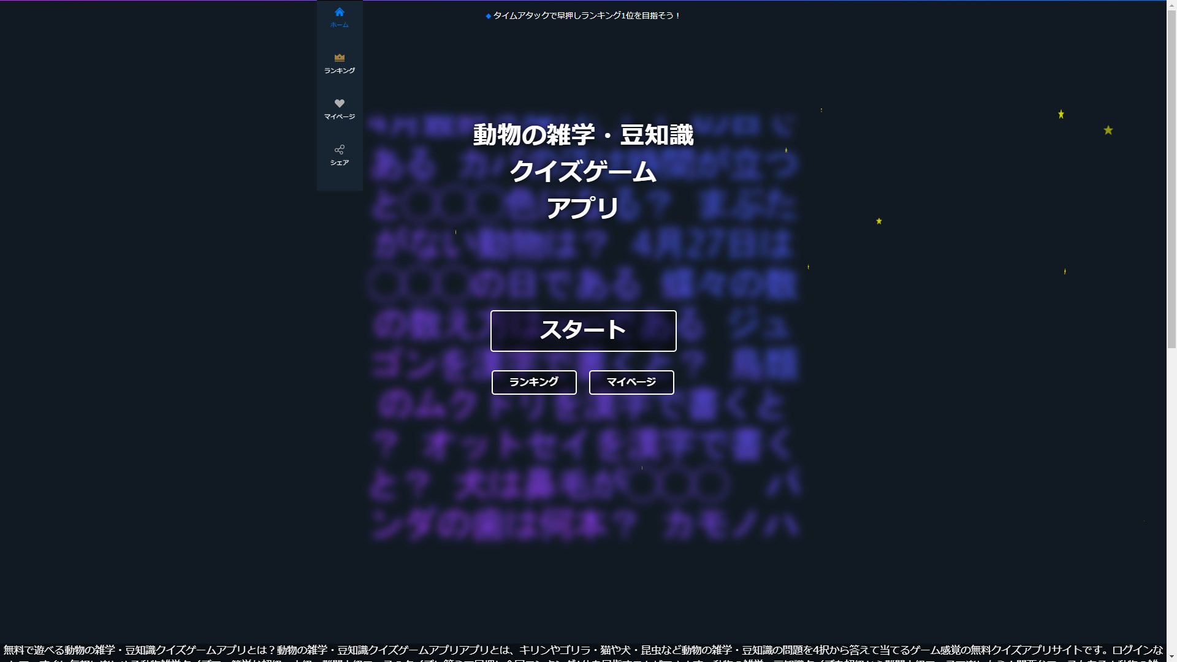This screenshot has height=662, width=1177.
Task: Click the heart icon for My Page
Action: tap(339, 104)
